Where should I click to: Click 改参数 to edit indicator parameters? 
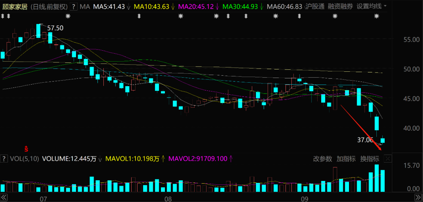click(x=322, y=159)
